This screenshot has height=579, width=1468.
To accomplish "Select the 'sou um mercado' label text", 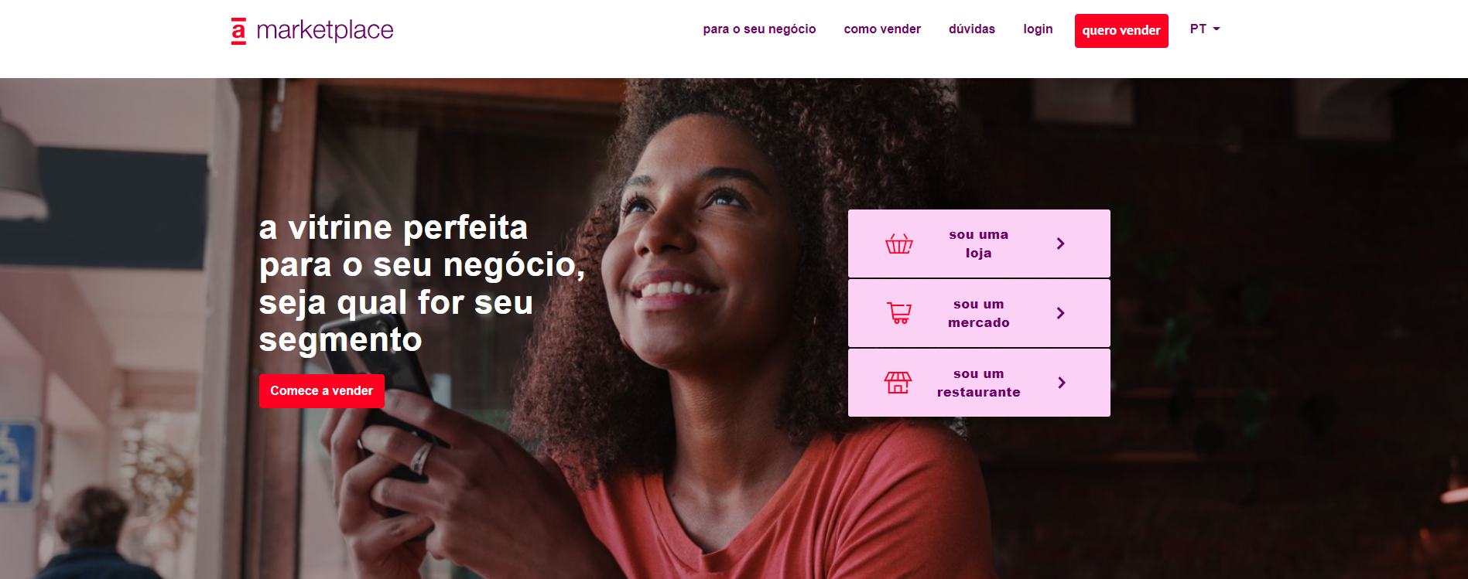I will [979, 313].
